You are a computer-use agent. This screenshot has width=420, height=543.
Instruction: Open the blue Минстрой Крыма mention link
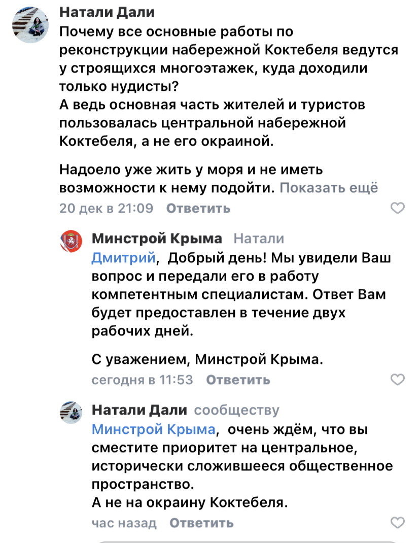pyautogui.click(x=154, y=429)
